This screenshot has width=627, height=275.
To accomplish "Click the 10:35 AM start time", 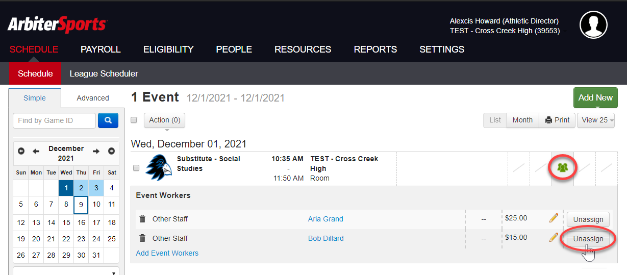I will click(287, 159).
